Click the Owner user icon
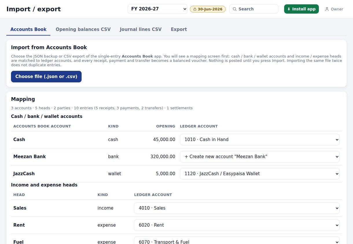The width and height of the screenshot is (353, 244). [x=327, y=9]
